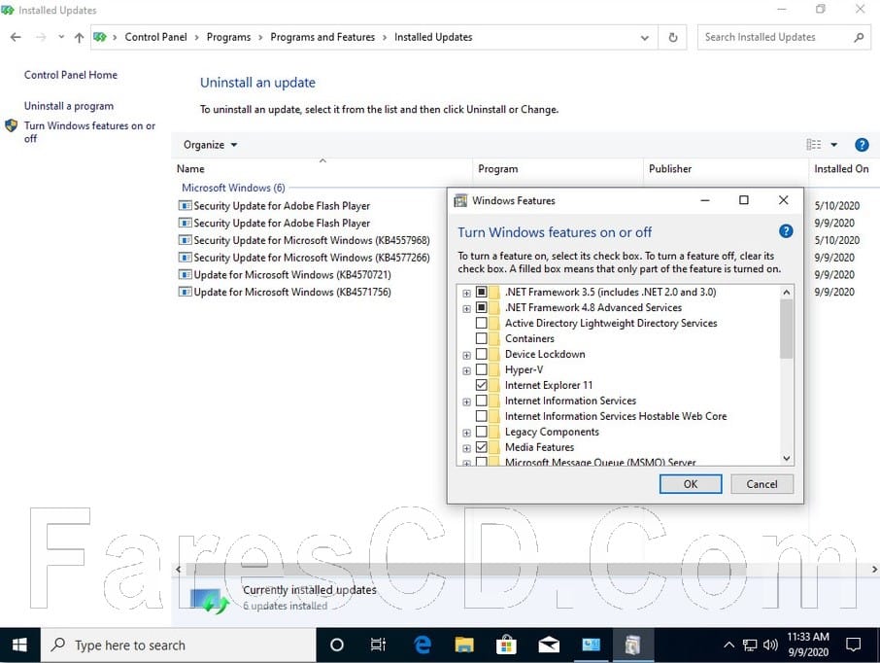Expand the Media Features node
This screenshot has height=663, width=880.
coord(466,448)
